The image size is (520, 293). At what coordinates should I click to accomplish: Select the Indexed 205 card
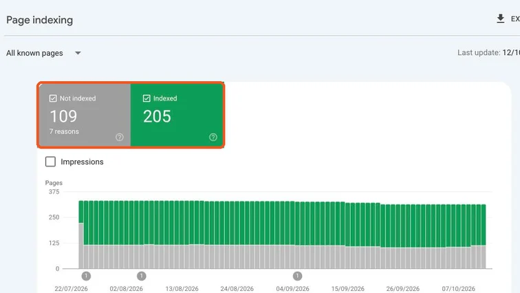tap(177, 115)
